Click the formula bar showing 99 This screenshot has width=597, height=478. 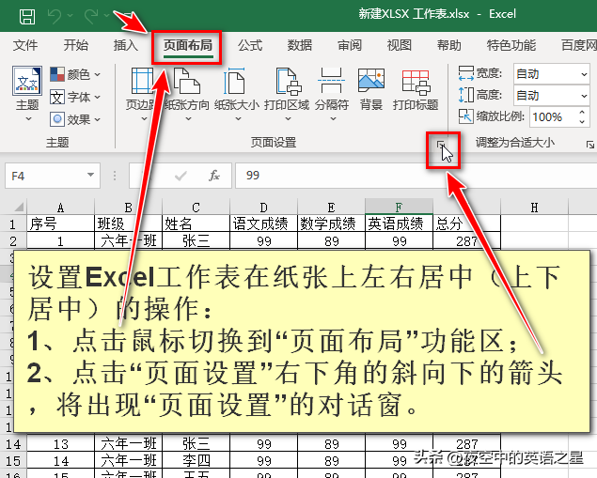(416, 176)
